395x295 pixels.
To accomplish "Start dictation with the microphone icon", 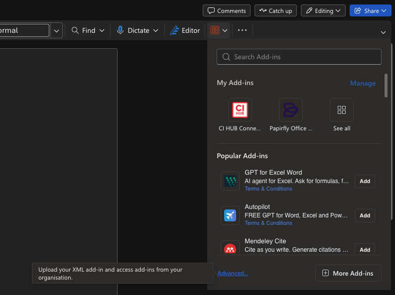I will coord(120,30).
